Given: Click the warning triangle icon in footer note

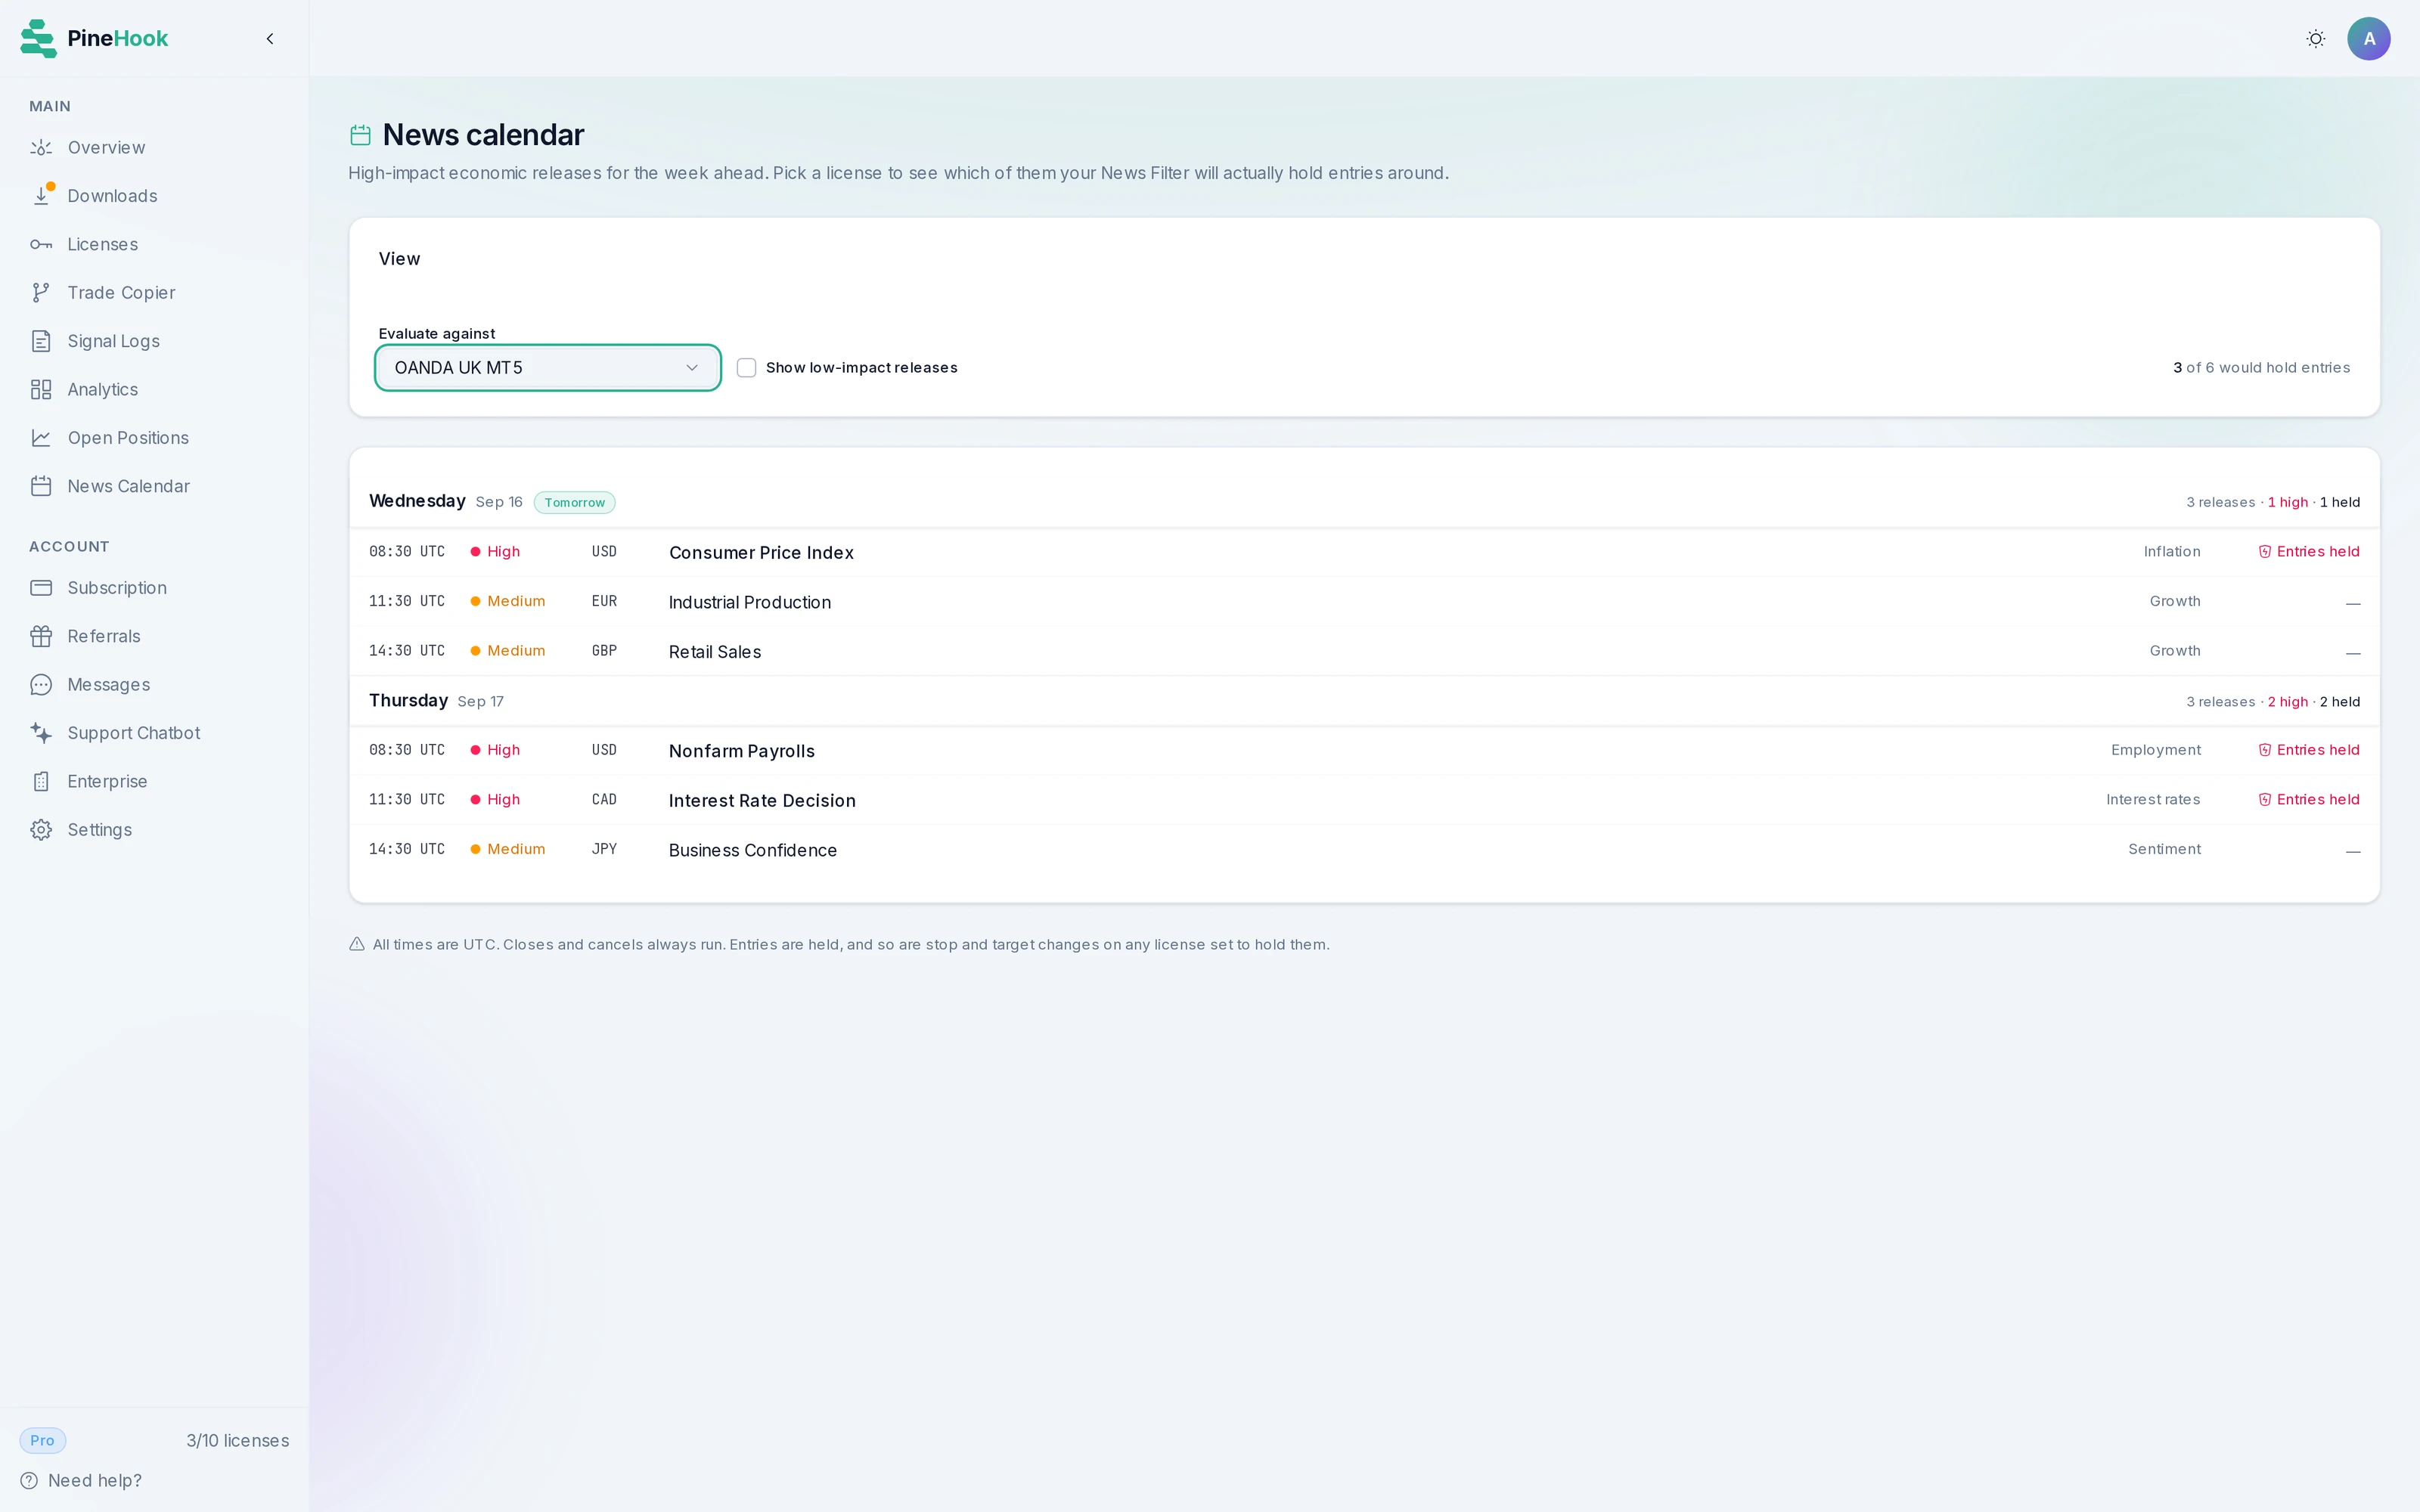Looking at the screenshot, I should 357,944.
